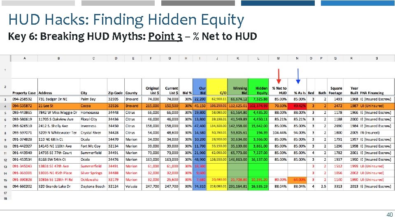Viewport: 395px width, 222px height.
Task: Select column N header
Action: [297, 58]
